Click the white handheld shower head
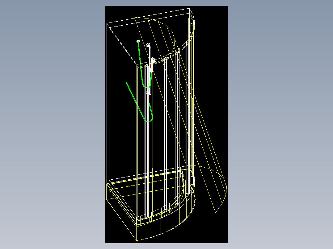Screen dimensions: 333x249 coord(153,60)
